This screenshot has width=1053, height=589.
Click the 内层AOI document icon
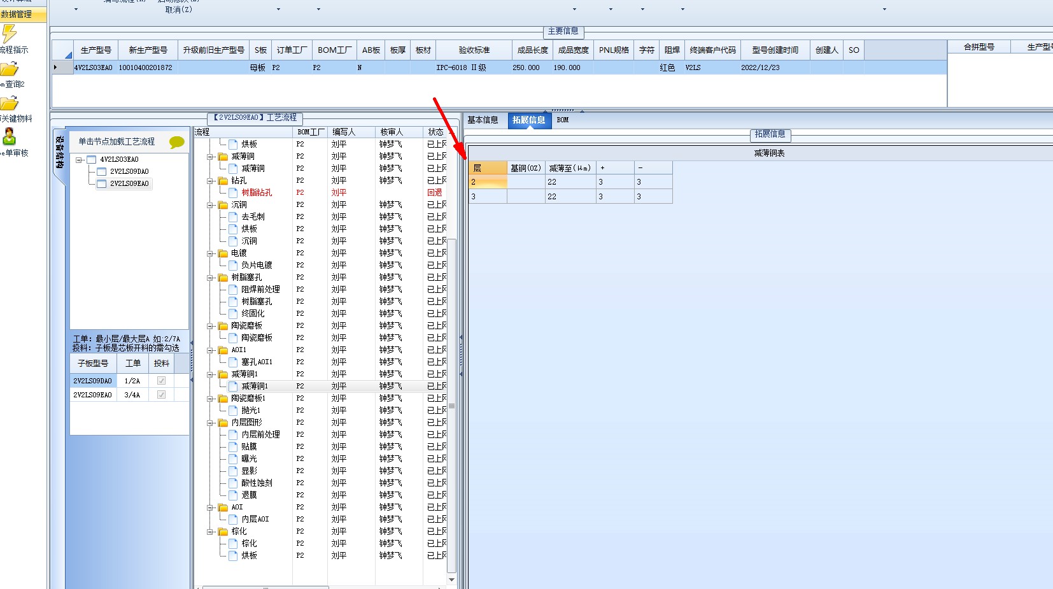point(233,519)
